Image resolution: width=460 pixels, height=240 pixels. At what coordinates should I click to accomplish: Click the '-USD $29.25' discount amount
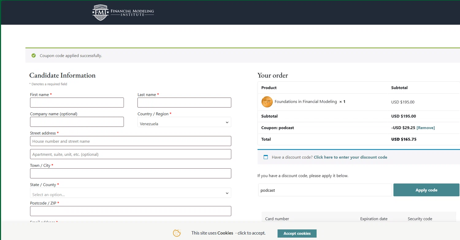coord(403,128)
